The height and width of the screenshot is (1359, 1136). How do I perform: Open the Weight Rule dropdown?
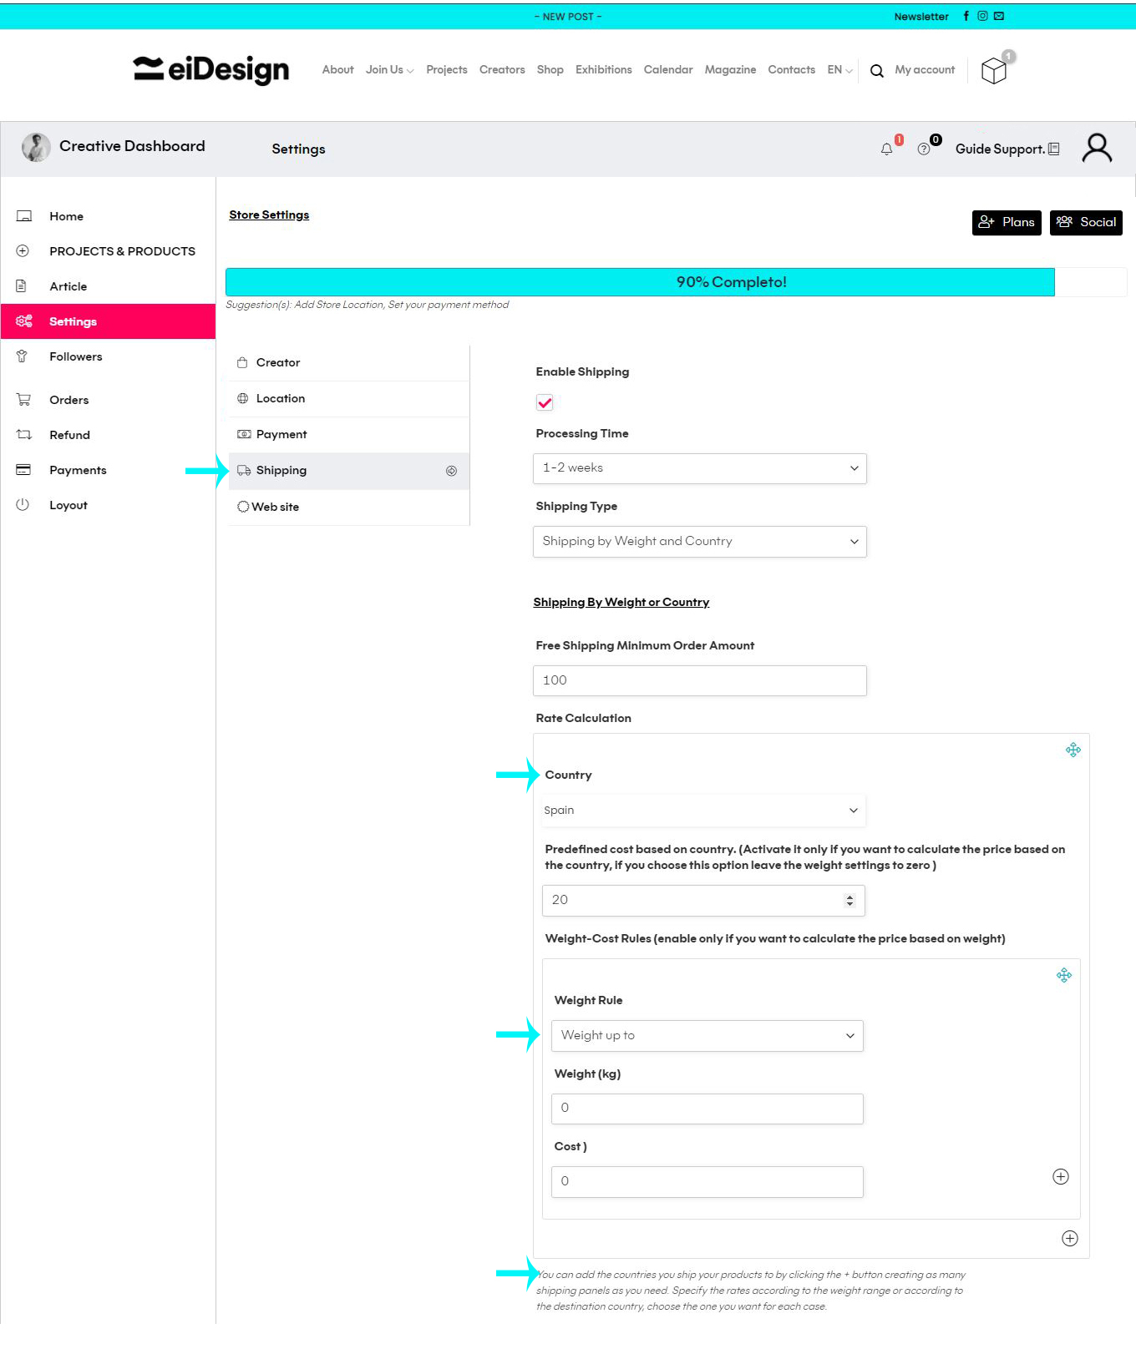click(x=707, y=1036)
